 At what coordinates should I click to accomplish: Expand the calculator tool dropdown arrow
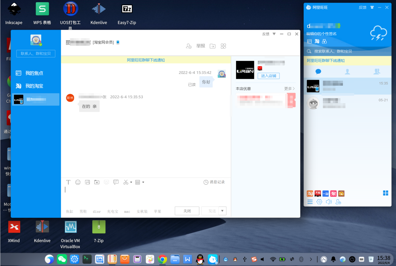[x=143, y=182]
